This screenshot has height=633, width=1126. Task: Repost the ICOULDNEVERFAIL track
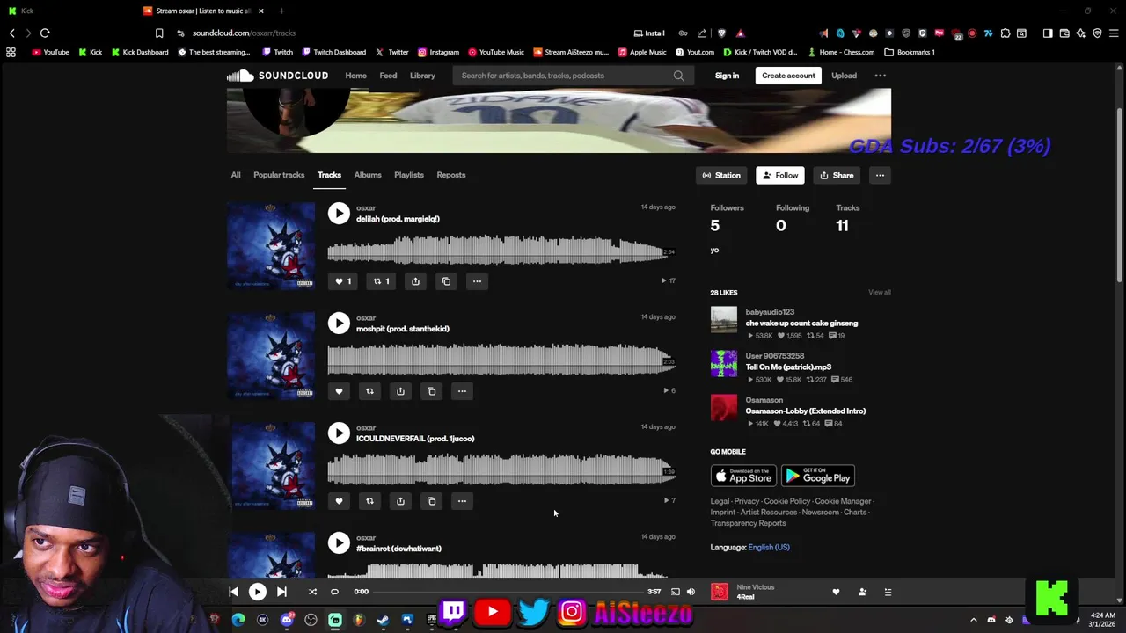click(369, 501)
